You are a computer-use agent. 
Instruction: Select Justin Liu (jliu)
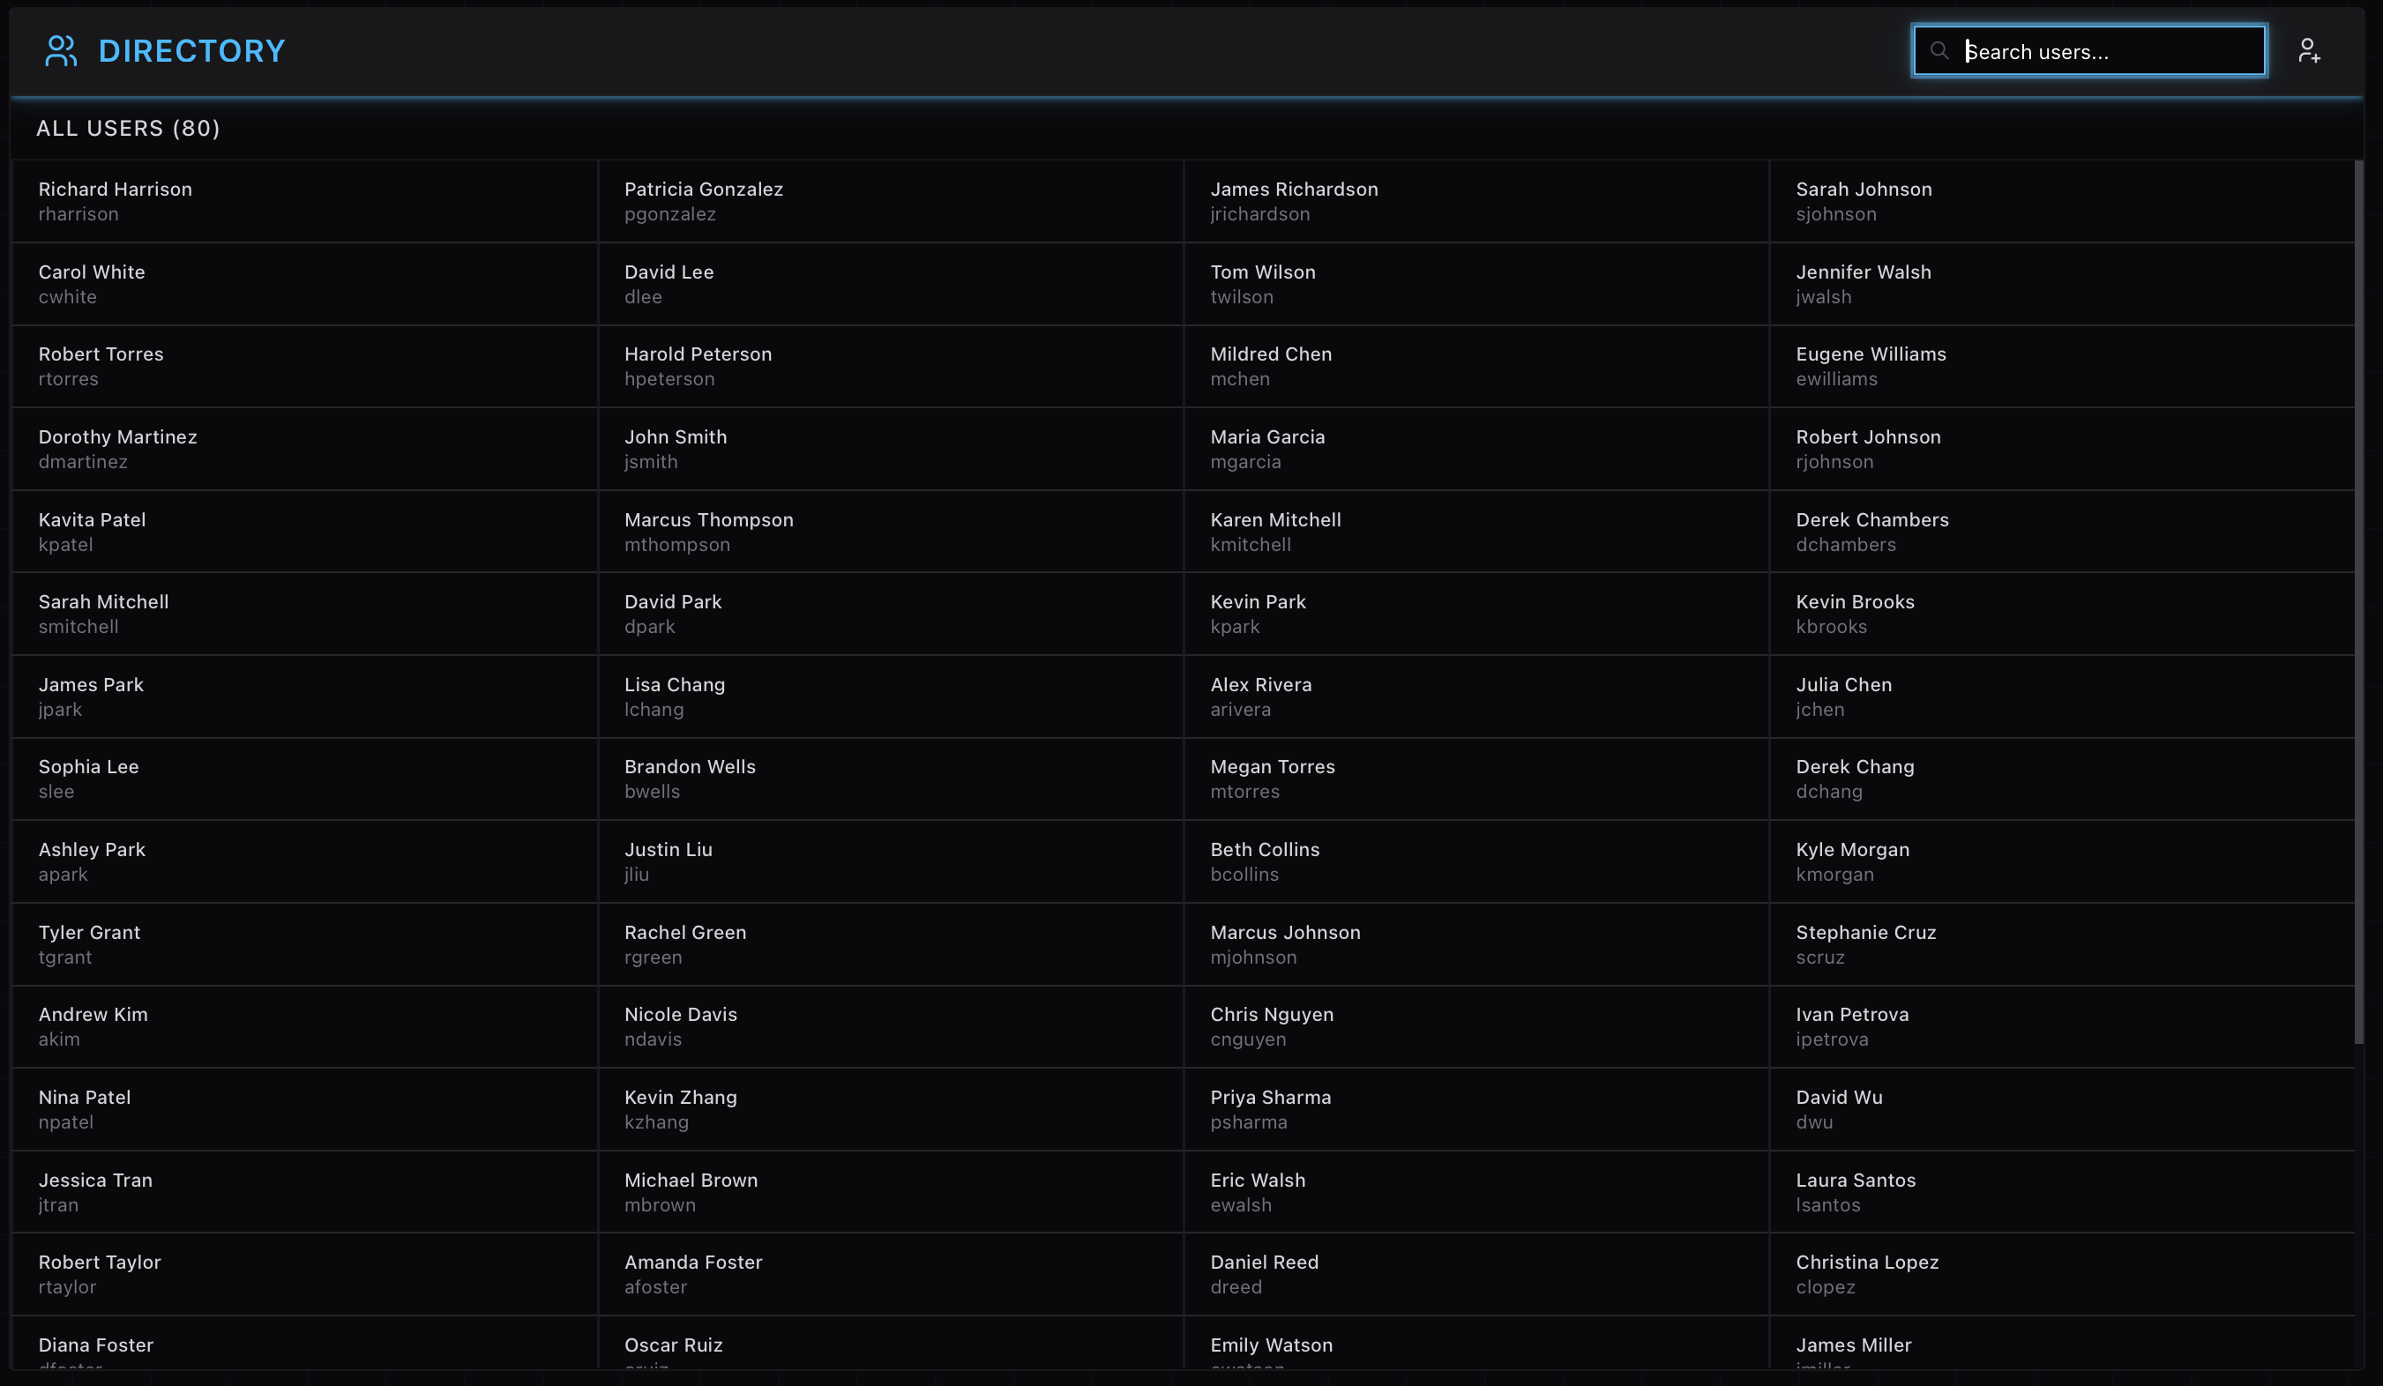coord(891,862)
